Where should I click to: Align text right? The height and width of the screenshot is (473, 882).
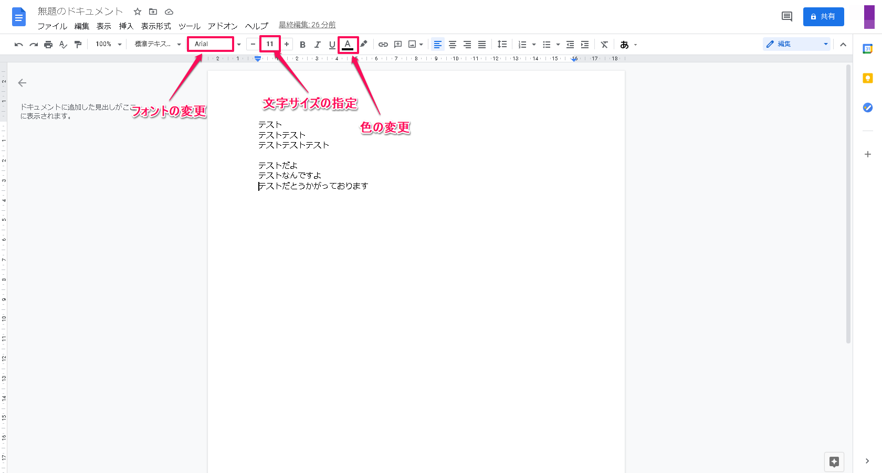pyautogui.click(x=467, y=45)
